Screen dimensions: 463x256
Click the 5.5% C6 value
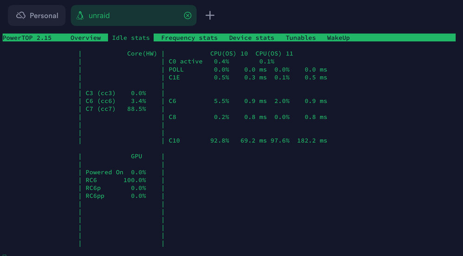click(x=221, y=101)
